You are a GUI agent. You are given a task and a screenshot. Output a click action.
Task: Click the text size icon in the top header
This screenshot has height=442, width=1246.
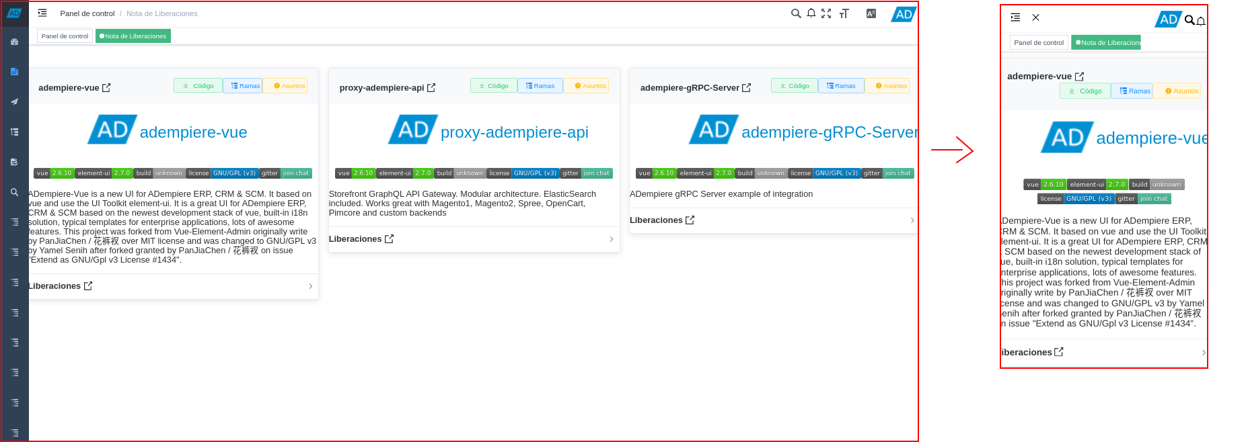[844, 13]
